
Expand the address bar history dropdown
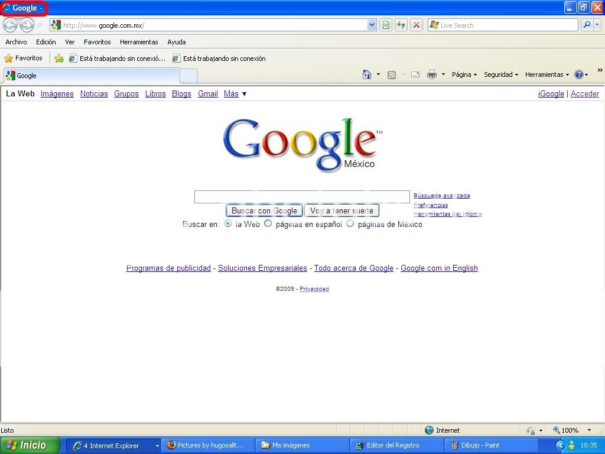(372, 25)
